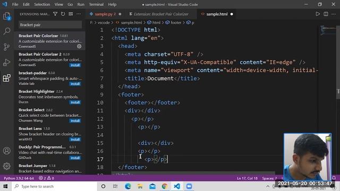
Task: Open the Explorer view in activity bar
Action: [x=7, y=16]
